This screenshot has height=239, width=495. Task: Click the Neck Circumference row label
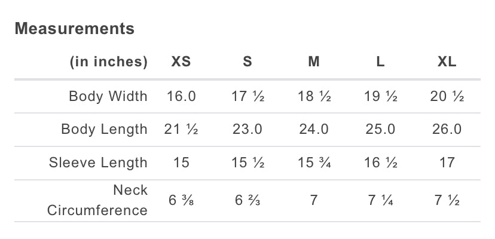[x=97, y=200]
